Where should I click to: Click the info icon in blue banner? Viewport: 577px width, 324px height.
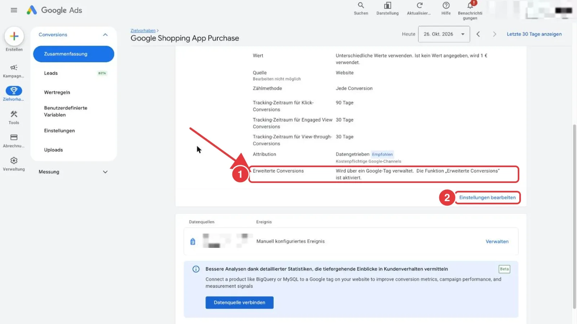pyautogui.click(x=196, y=269)
